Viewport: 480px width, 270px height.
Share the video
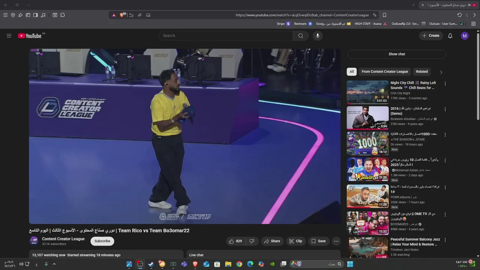click(271, 241)
